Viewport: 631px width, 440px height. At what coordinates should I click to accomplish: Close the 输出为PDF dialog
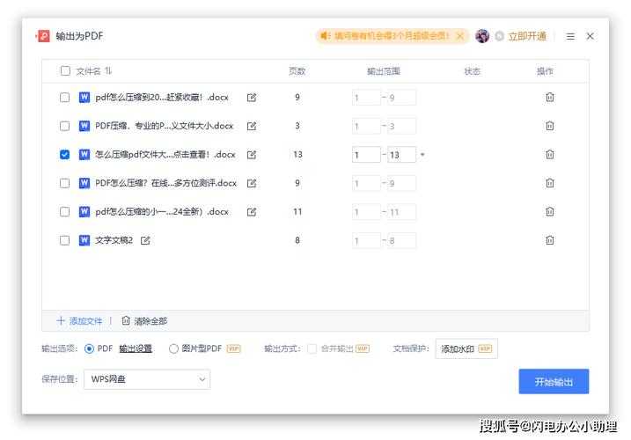pyautogui.click(x=590, y=36)
